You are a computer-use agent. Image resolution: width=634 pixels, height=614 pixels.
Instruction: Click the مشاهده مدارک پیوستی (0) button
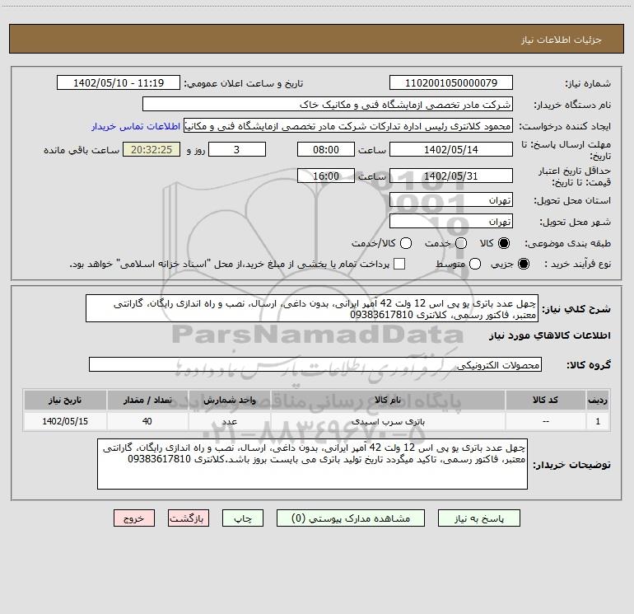click(351, 518)
